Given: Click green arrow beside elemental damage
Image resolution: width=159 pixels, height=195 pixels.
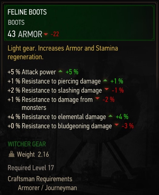Looking at the screenshot, I should (x=110, y=116).
